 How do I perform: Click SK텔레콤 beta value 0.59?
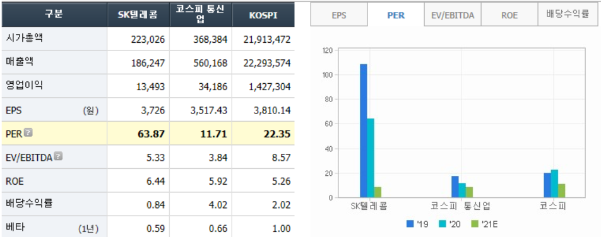pos(157,229)
